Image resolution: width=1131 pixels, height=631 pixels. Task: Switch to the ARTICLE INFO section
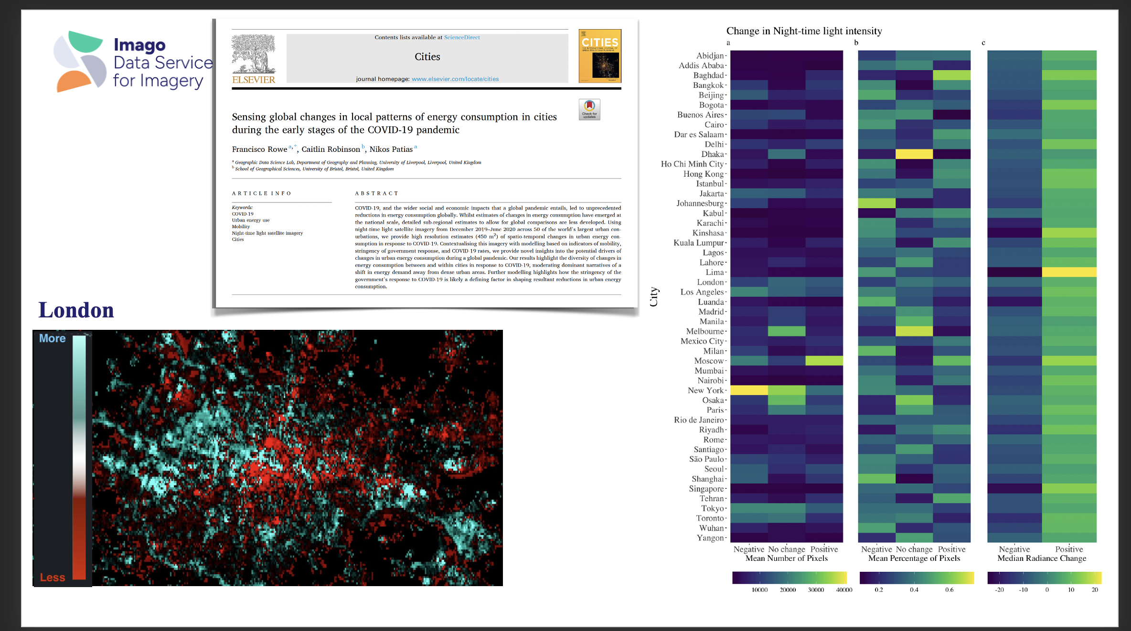pyautogui.click(x=261, y=193)
